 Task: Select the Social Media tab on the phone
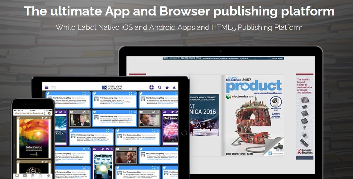[49, 176]
